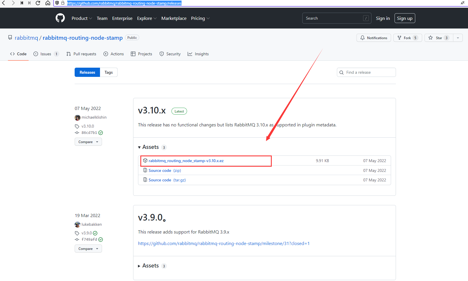Open the milestone/31 link
The height and width of the screenshot is (281, 468).
coord(224,244)
